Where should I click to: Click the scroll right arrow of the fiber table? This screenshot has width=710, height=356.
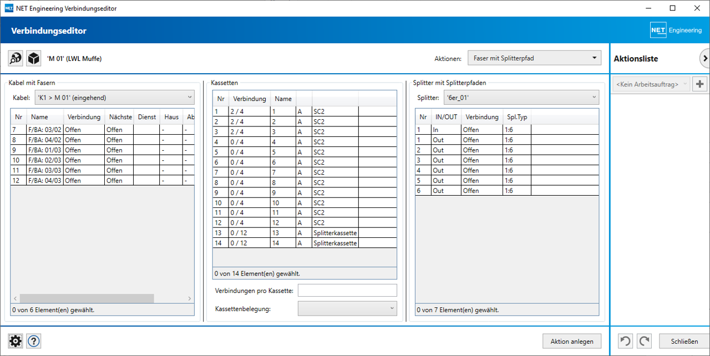coord(190,298)
